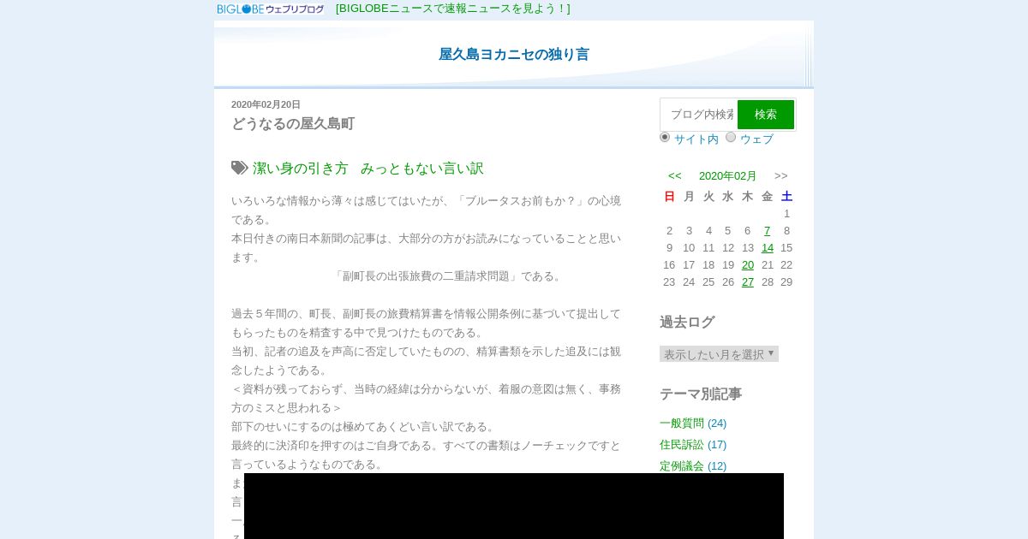Open tag link みっともない言い訳

point(422,169)
